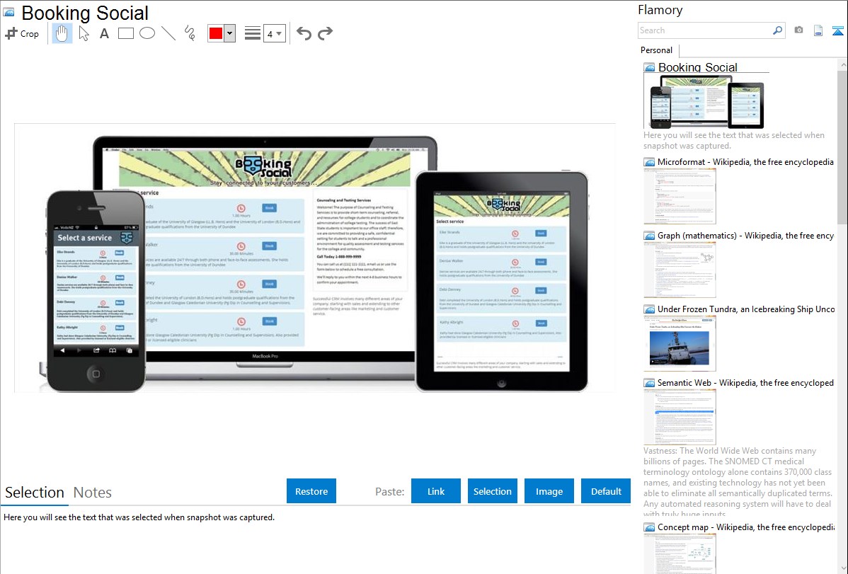Image resolution: width=848 pixels, height=574 pixels.
Task: Redo the last edit
Action: click(x=325, y=33)
